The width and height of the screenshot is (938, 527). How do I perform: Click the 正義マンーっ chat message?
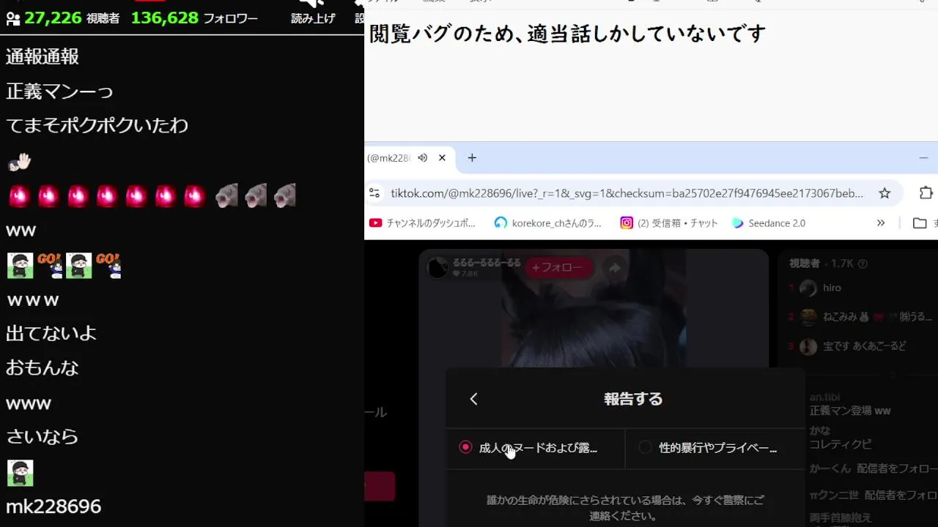[x=60, y=91]
